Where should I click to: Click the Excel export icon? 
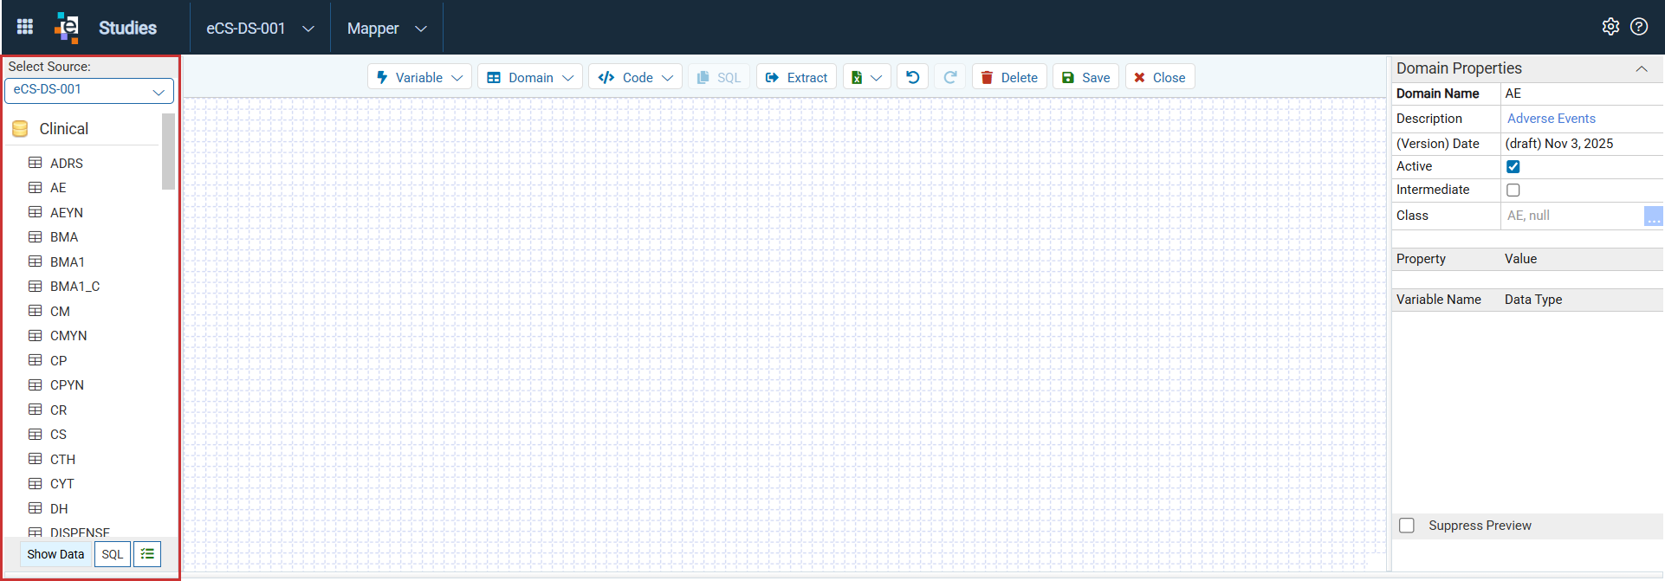click(857, 78)
